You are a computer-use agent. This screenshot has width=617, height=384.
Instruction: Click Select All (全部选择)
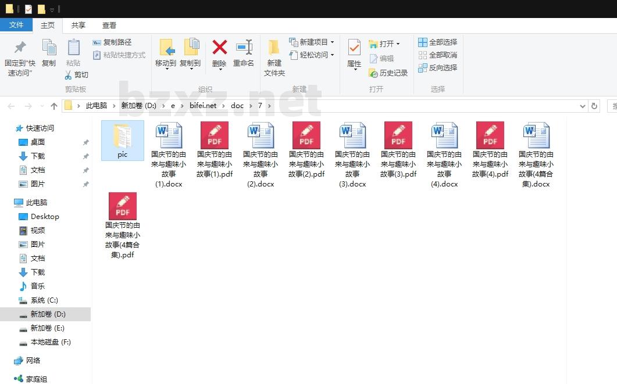423,42
